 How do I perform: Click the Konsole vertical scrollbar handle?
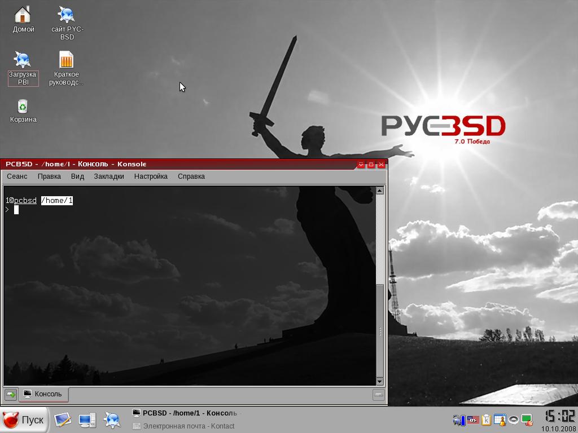[x=380, y=331]
